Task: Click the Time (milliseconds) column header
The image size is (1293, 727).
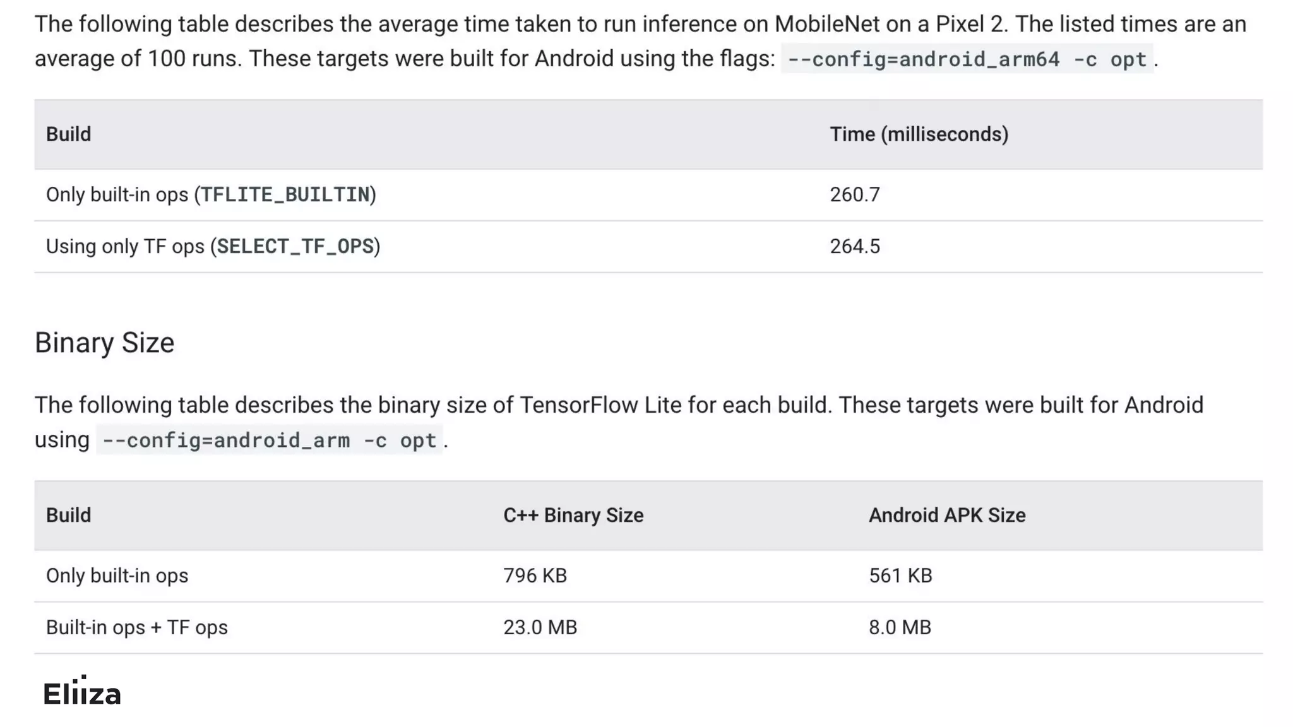Action: (919, 134)
